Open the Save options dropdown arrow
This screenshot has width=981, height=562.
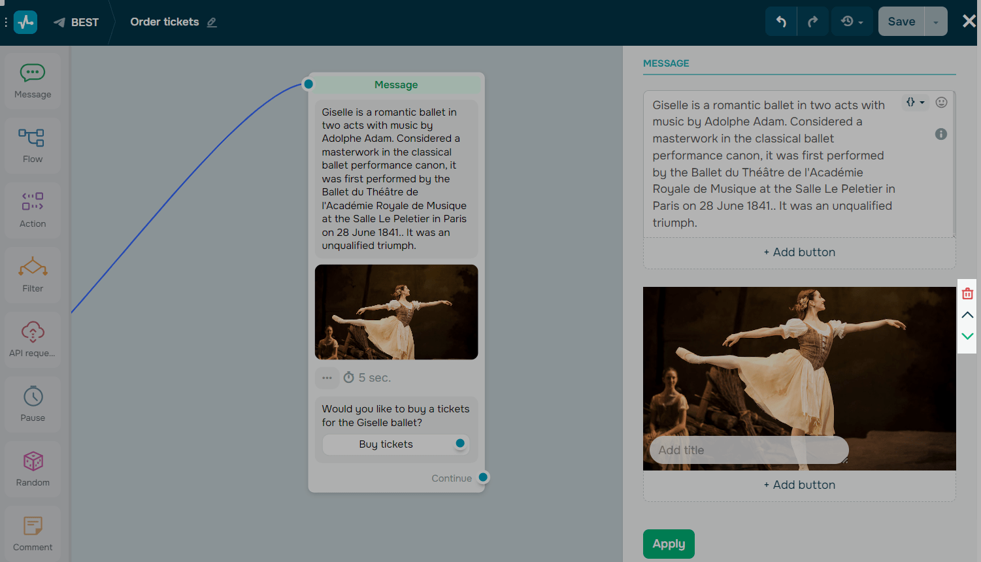pyautogui.click(x=936, y=22)
